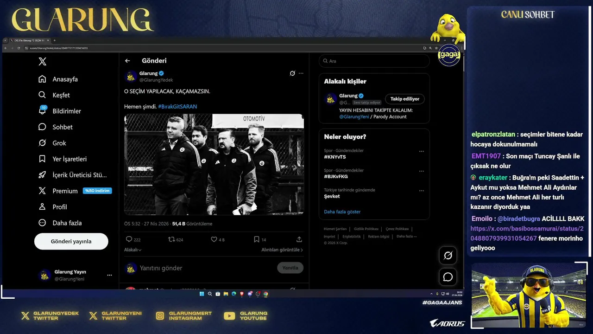
Task: Open Chrome from taskbar
Action: pos(266,294)
